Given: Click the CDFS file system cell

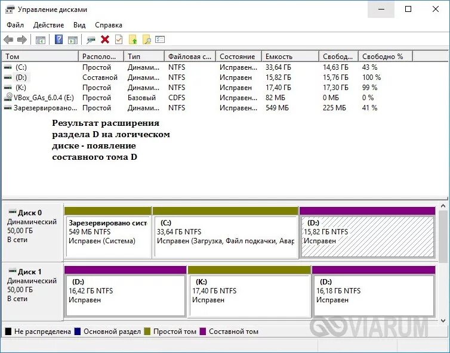Looking at the screenshot, I should point(177,98).
